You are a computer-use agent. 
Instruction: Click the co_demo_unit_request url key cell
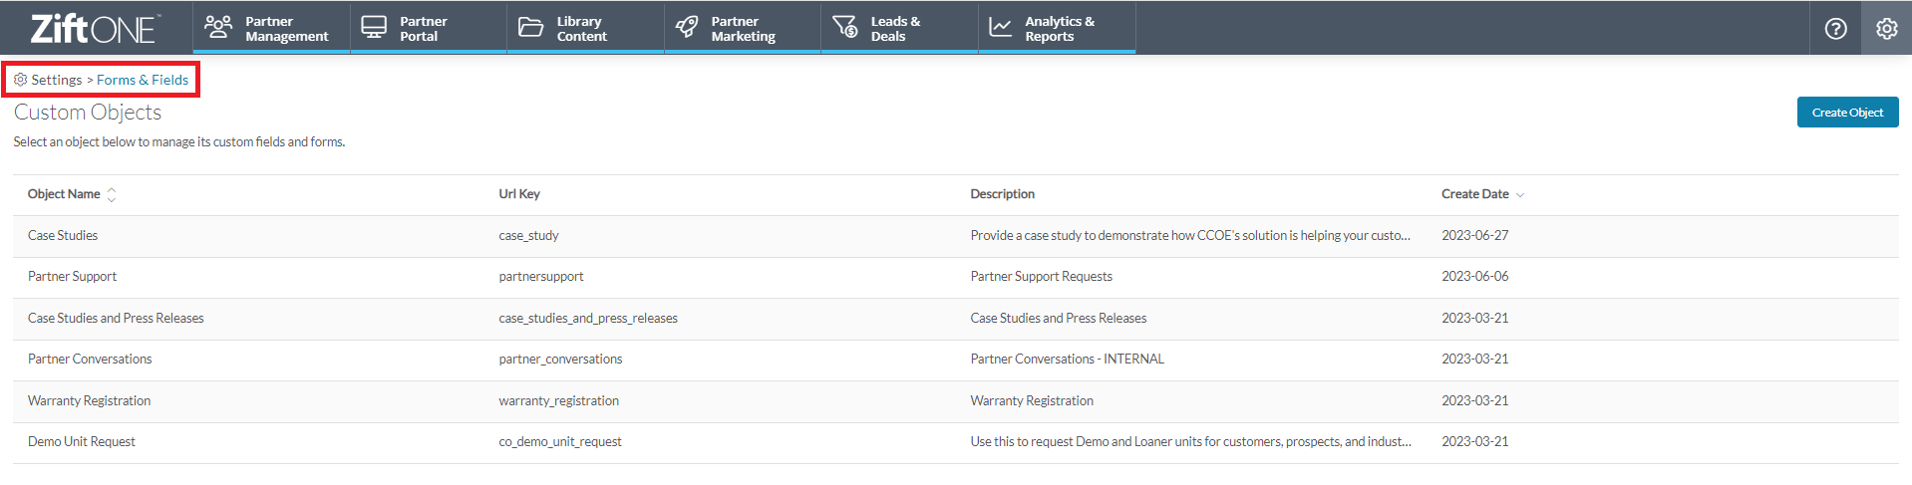[x=560, y=442]
